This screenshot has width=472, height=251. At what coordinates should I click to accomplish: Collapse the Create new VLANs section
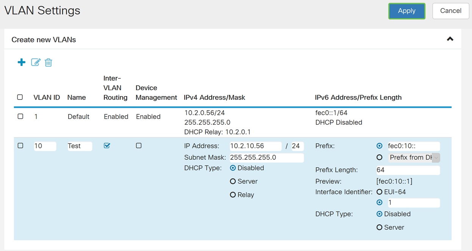click(450, 39)
